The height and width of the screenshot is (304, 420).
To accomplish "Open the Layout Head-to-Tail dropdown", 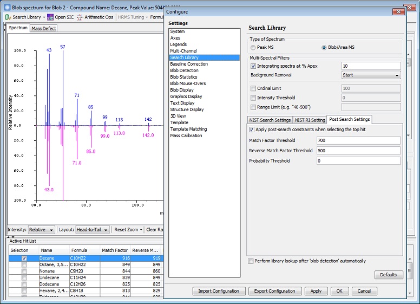I will (x=93, y=230).
